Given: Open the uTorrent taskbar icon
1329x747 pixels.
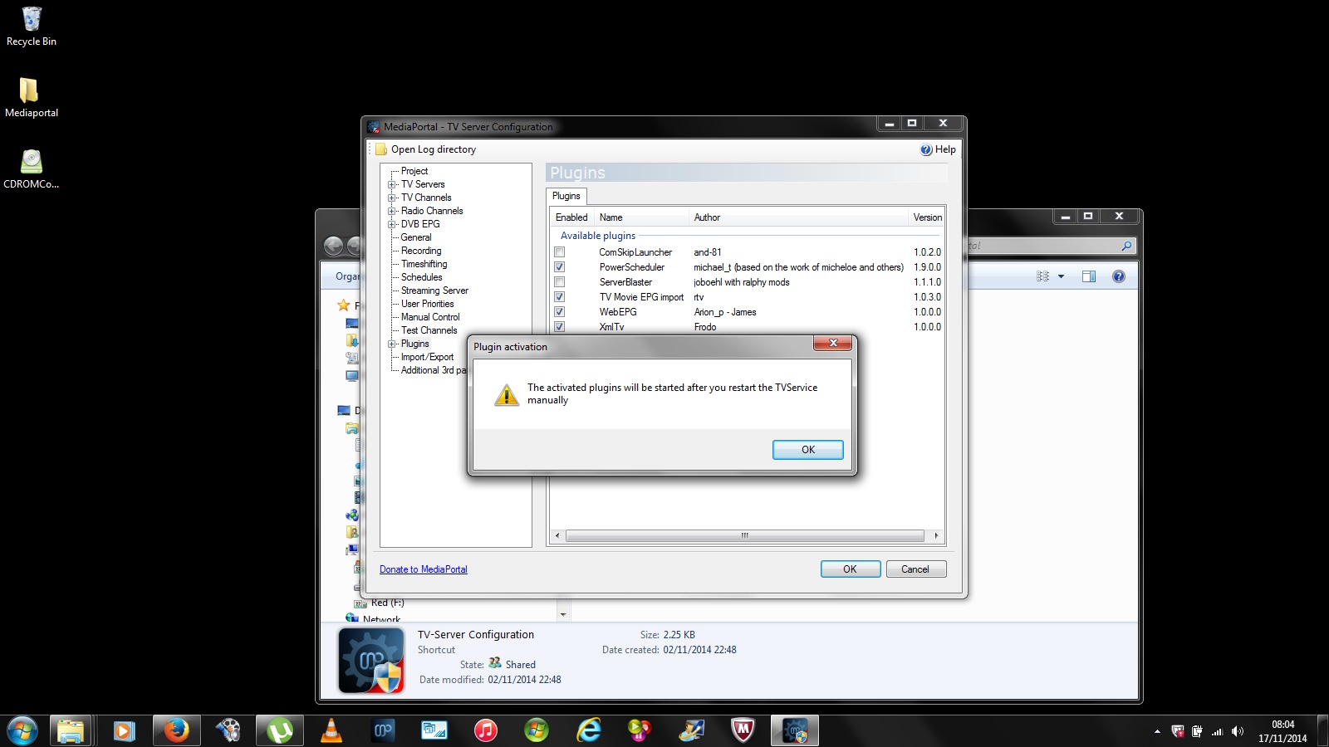Looking at the screenshot, I should point(279,730).
